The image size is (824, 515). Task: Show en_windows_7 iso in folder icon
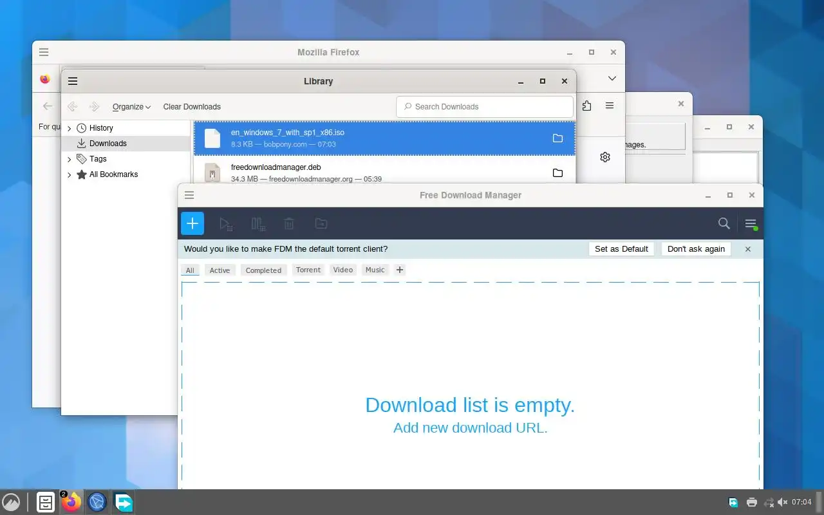557,138
